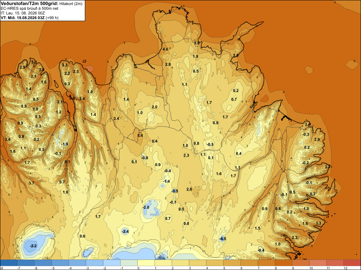
Task: Select the scale segment between -5 and -4
Action: (60, 263)
